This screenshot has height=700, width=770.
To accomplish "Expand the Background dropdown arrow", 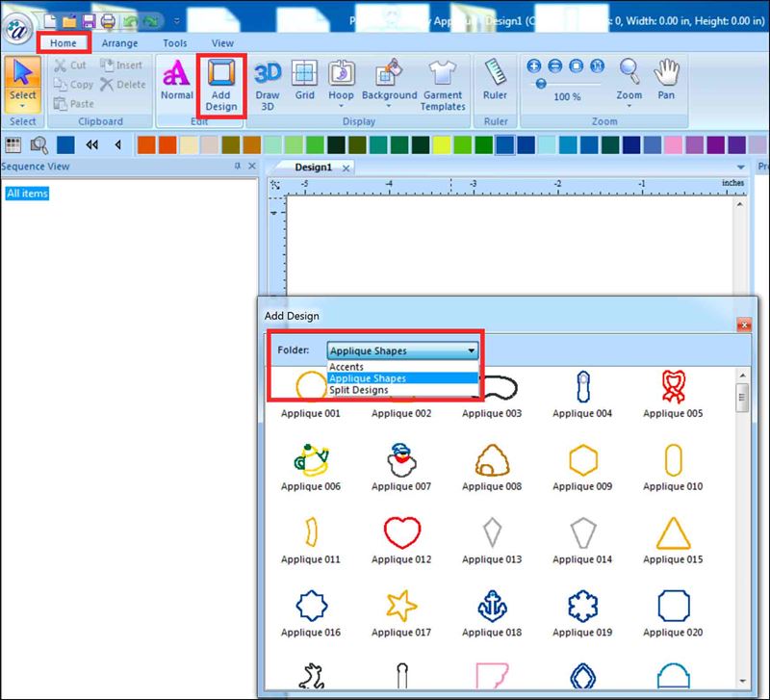I will (x=389, y=107).
